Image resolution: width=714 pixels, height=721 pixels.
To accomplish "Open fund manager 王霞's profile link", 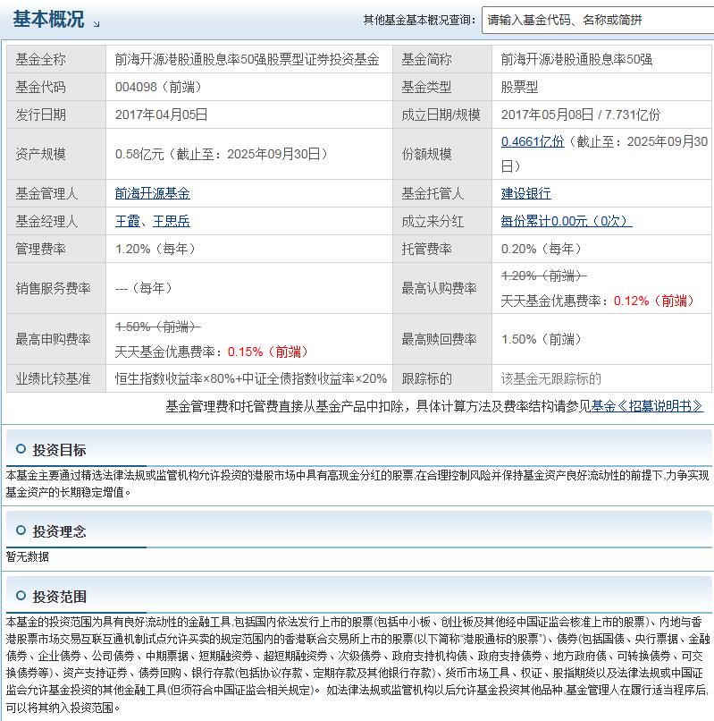I will (127, 221).
